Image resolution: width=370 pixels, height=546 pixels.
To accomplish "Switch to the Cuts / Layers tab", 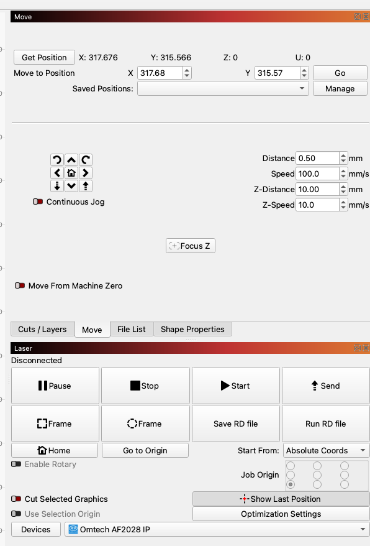I will pos(42,329).
